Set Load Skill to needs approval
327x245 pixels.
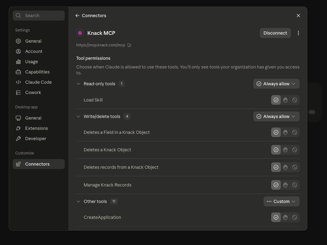285,100
